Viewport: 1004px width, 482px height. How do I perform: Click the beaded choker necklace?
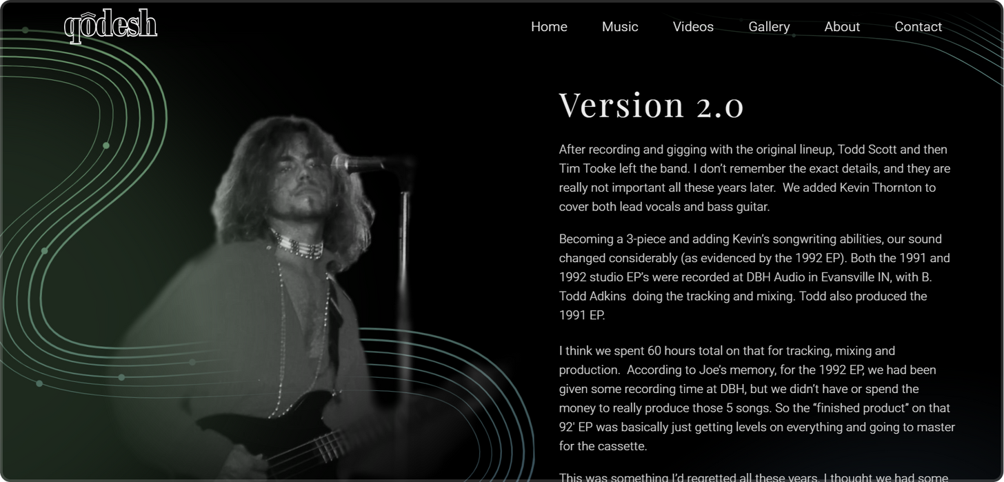pyautogui.click(x=298, y=244)
